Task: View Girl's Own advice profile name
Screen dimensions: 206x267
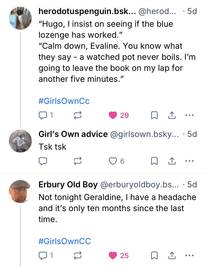Action: tap(73, 134)
